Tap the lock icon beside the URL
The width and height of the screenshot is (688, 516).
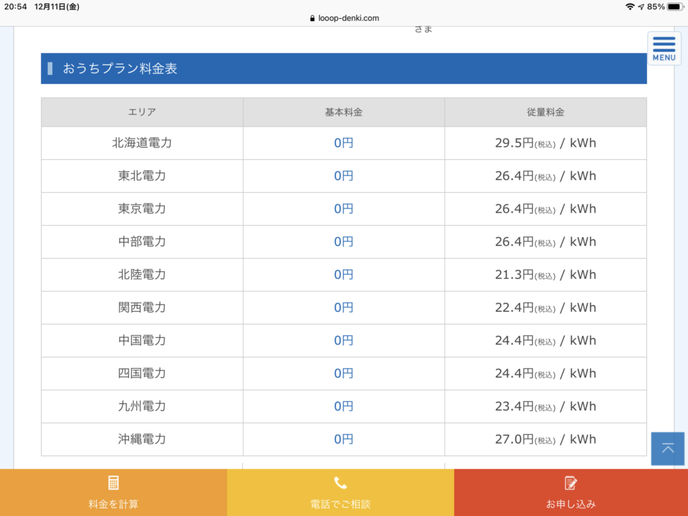312,18
